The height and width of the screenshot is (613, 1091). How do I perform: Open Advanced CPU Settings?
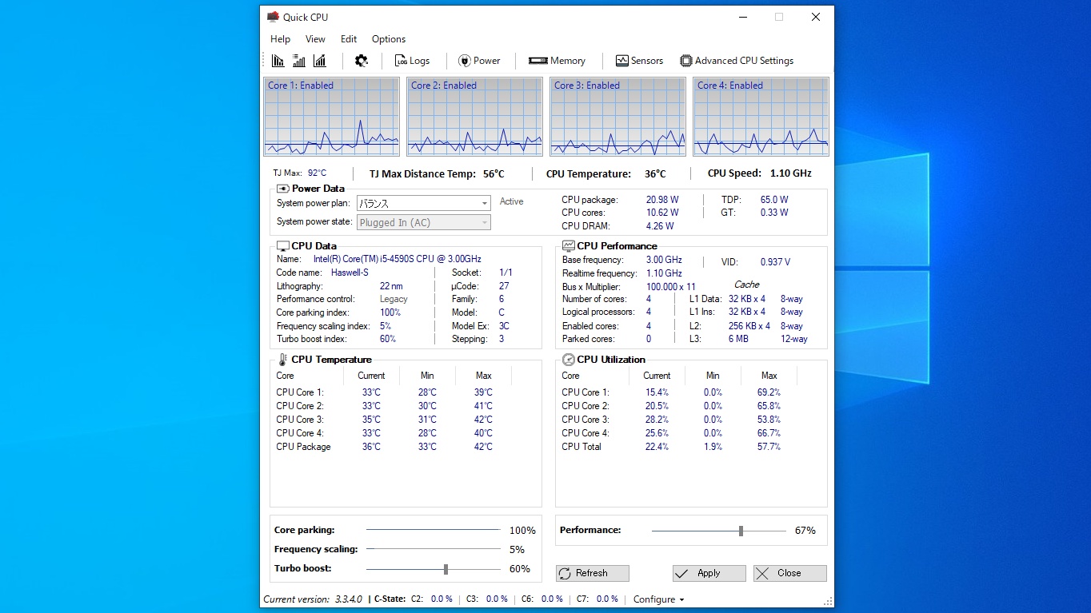point(737,61)
